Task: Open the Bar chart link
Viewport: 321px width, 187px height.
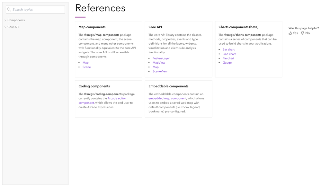Action: (x=228, y=50)
